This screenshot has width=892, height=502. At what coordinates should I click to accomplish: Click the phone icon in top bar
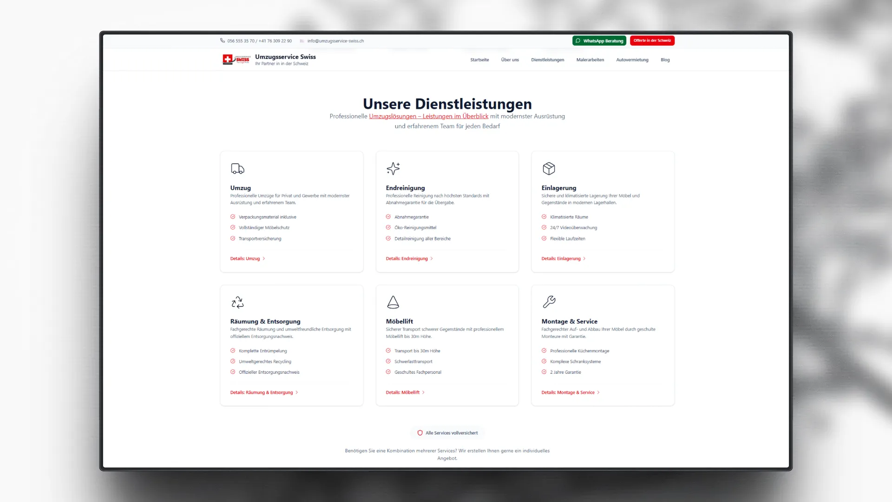pos(223,40)
